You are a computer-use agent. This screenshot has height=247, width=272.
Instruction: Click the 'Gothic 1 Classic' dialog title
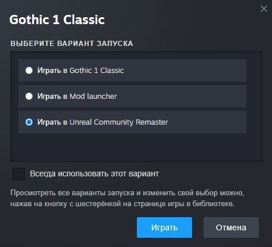coord(57,20)
